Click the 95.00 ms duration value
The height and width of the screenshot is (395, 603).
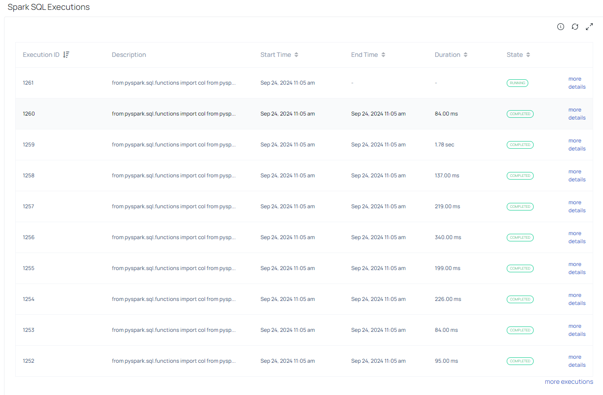point(446,361)
